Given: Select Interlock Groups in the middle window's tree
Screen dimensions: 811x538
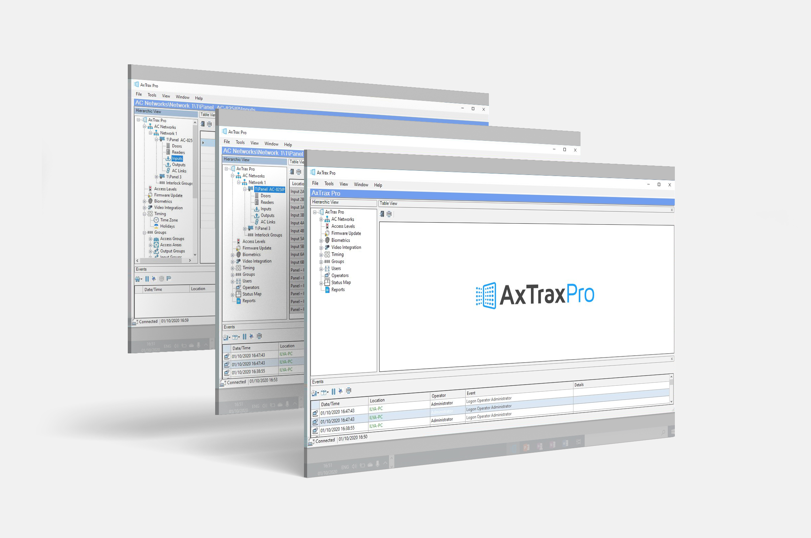Looking at the screenshot, I should point(268,235).
